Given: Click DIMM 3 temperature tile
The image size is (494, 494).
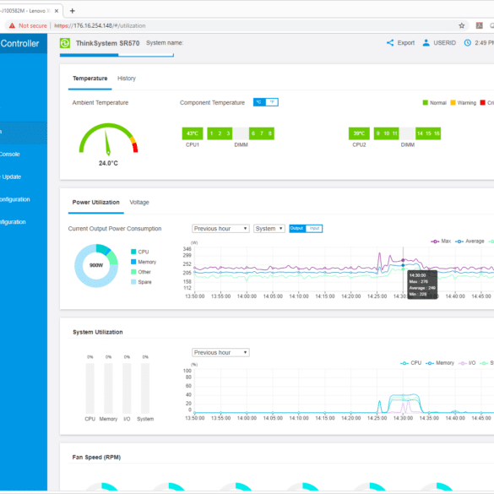Looking at the screenshot, I should click(x=228, y=133).
